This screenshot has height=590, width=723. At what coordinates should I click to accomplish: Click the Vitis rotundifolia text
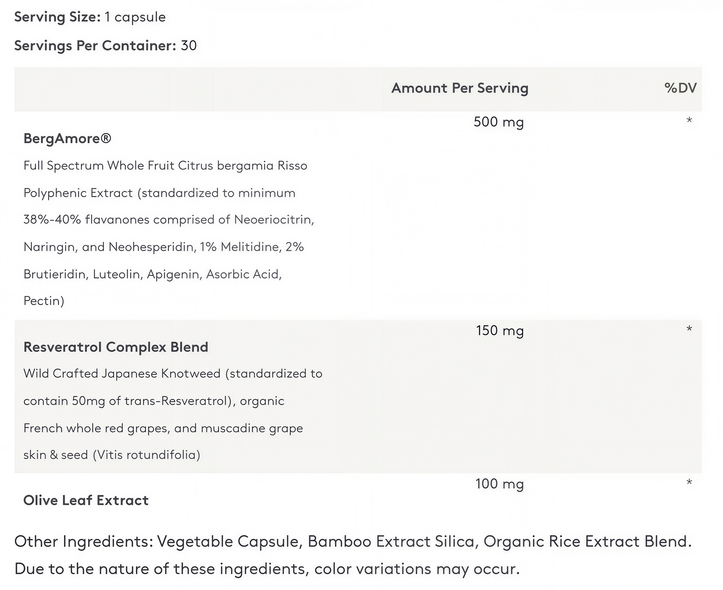(146, 455)
